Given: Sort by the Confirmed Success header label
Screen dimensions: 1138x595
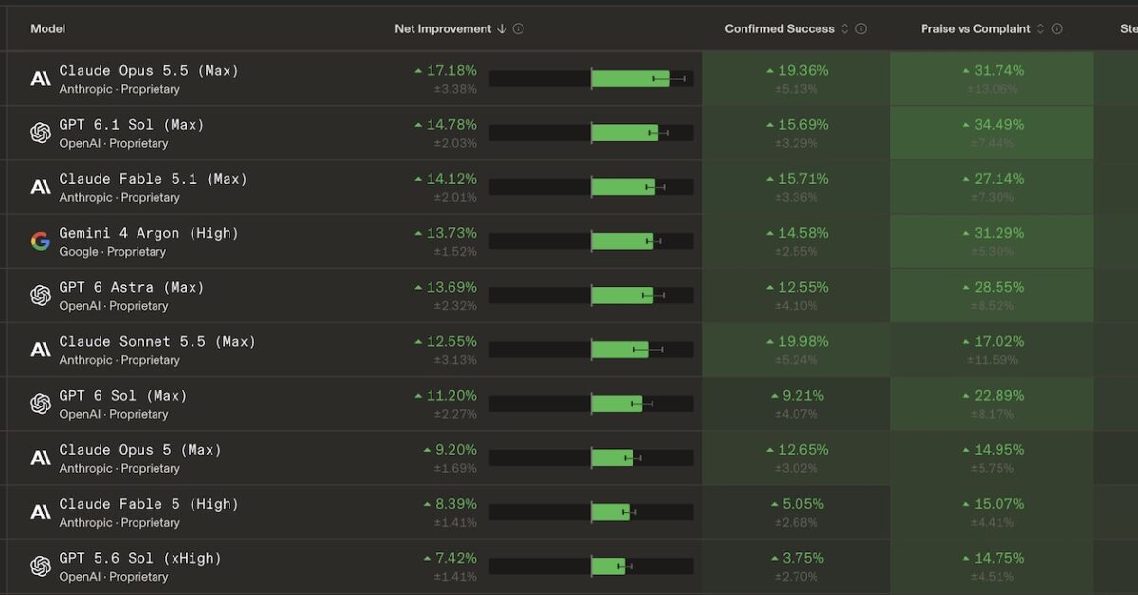Looking at the screenshot, I should click(x=780, y=28).
